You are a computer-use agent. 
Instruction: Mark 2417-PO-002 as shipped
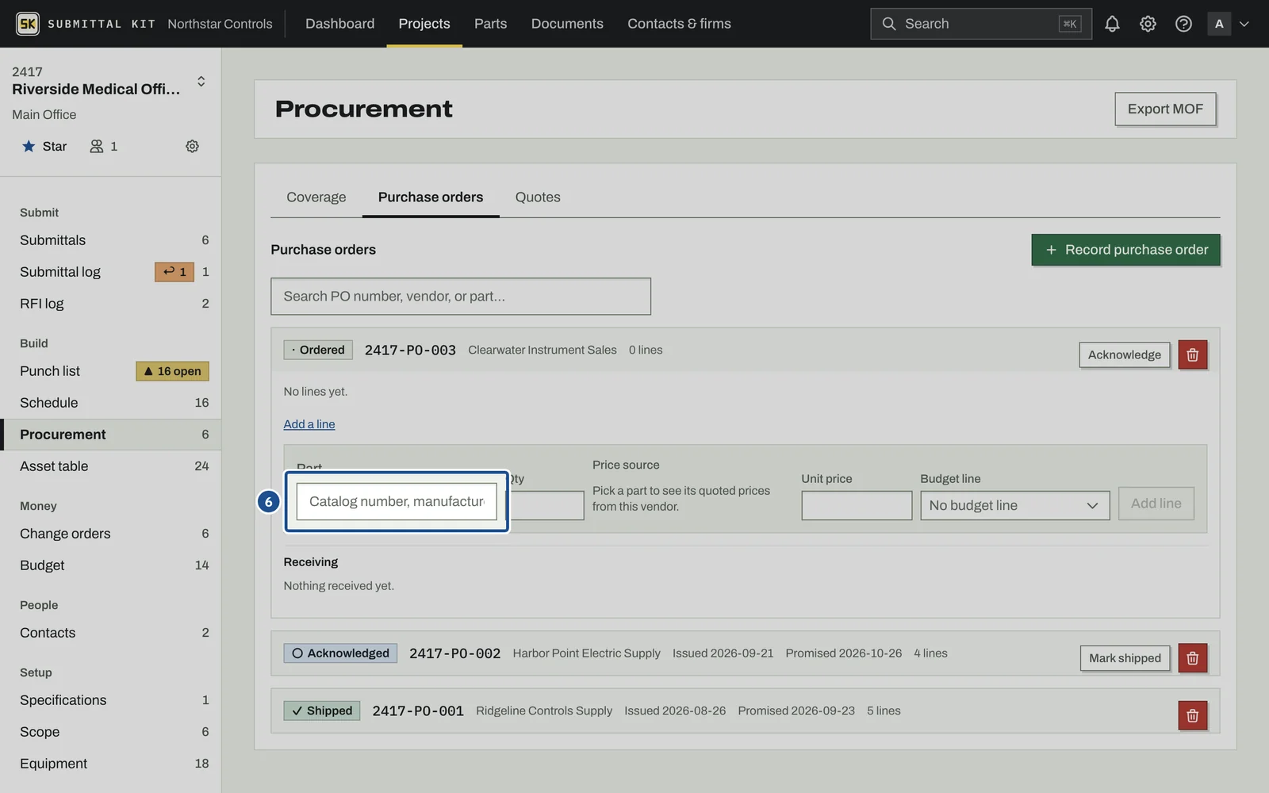click(1125, 658)
